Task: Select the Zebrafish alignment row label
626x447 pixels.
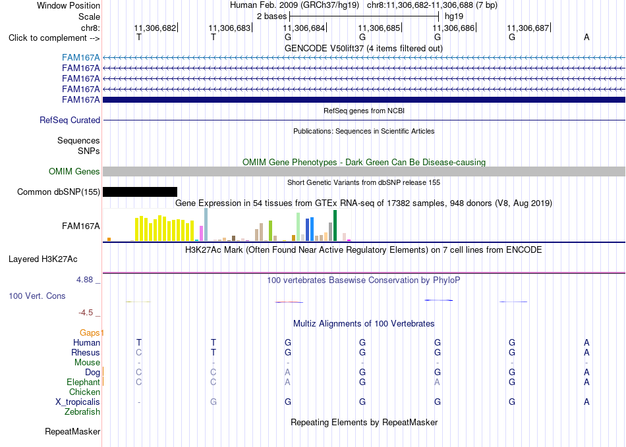Action: [x=82, y=411]
